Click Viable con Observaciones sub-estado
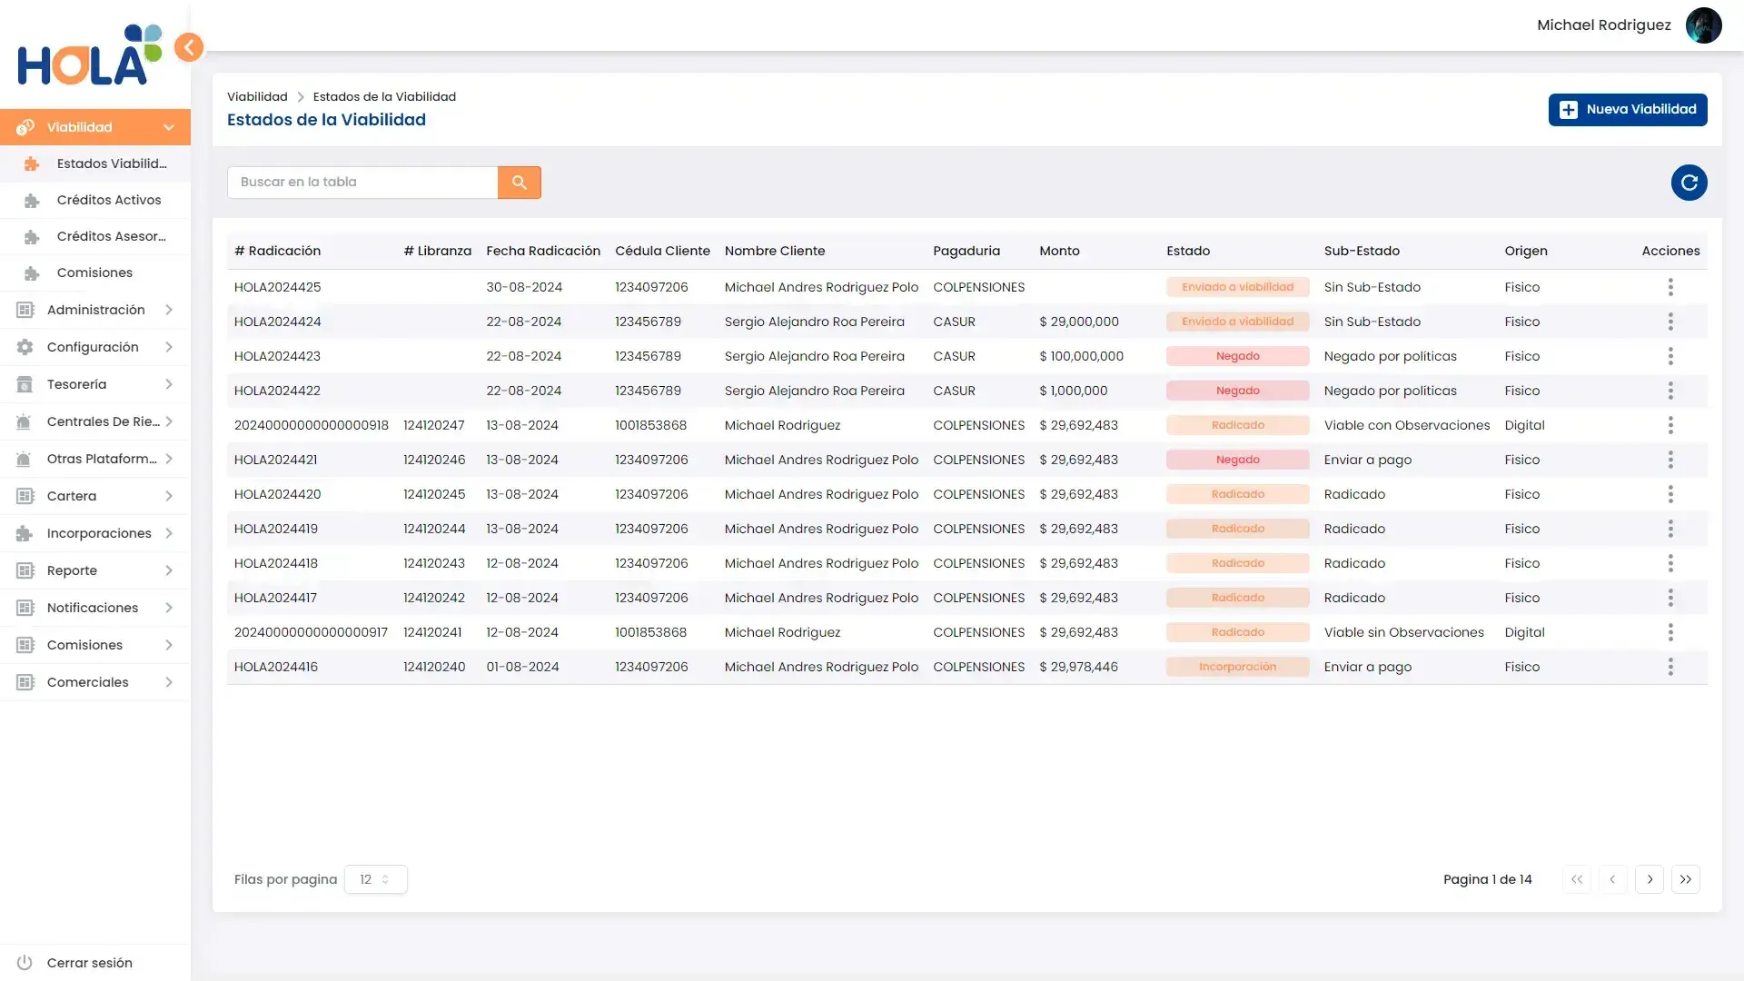The image size is (1744, 981). pyautogui.click(x=1407, y=425)
